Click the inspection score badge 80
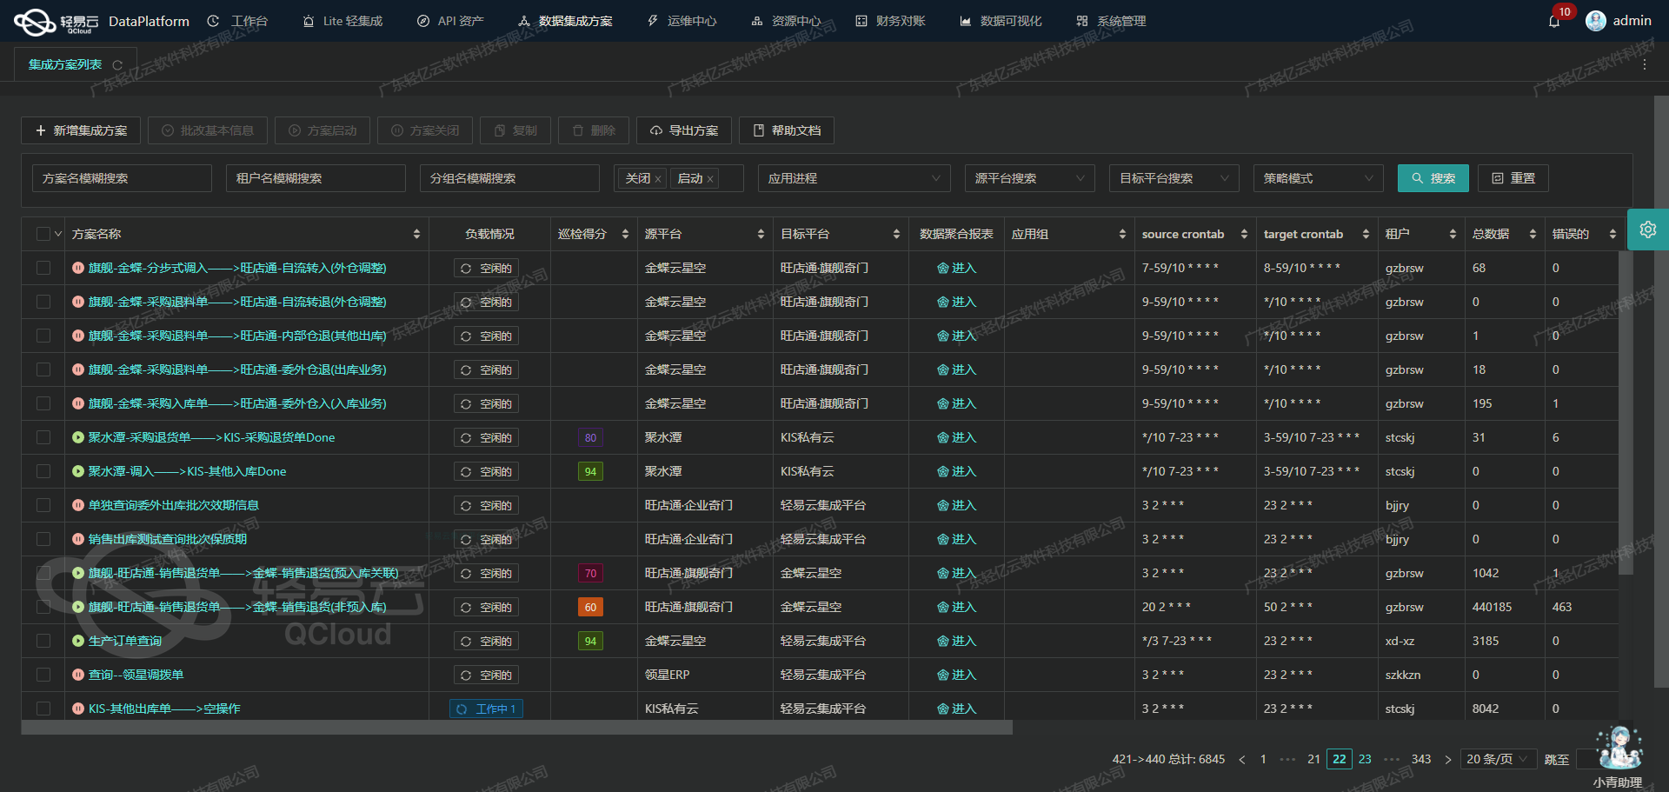The width and height of the screenshot is (1669, 792). pyautogui.click(x=590, y=437)
